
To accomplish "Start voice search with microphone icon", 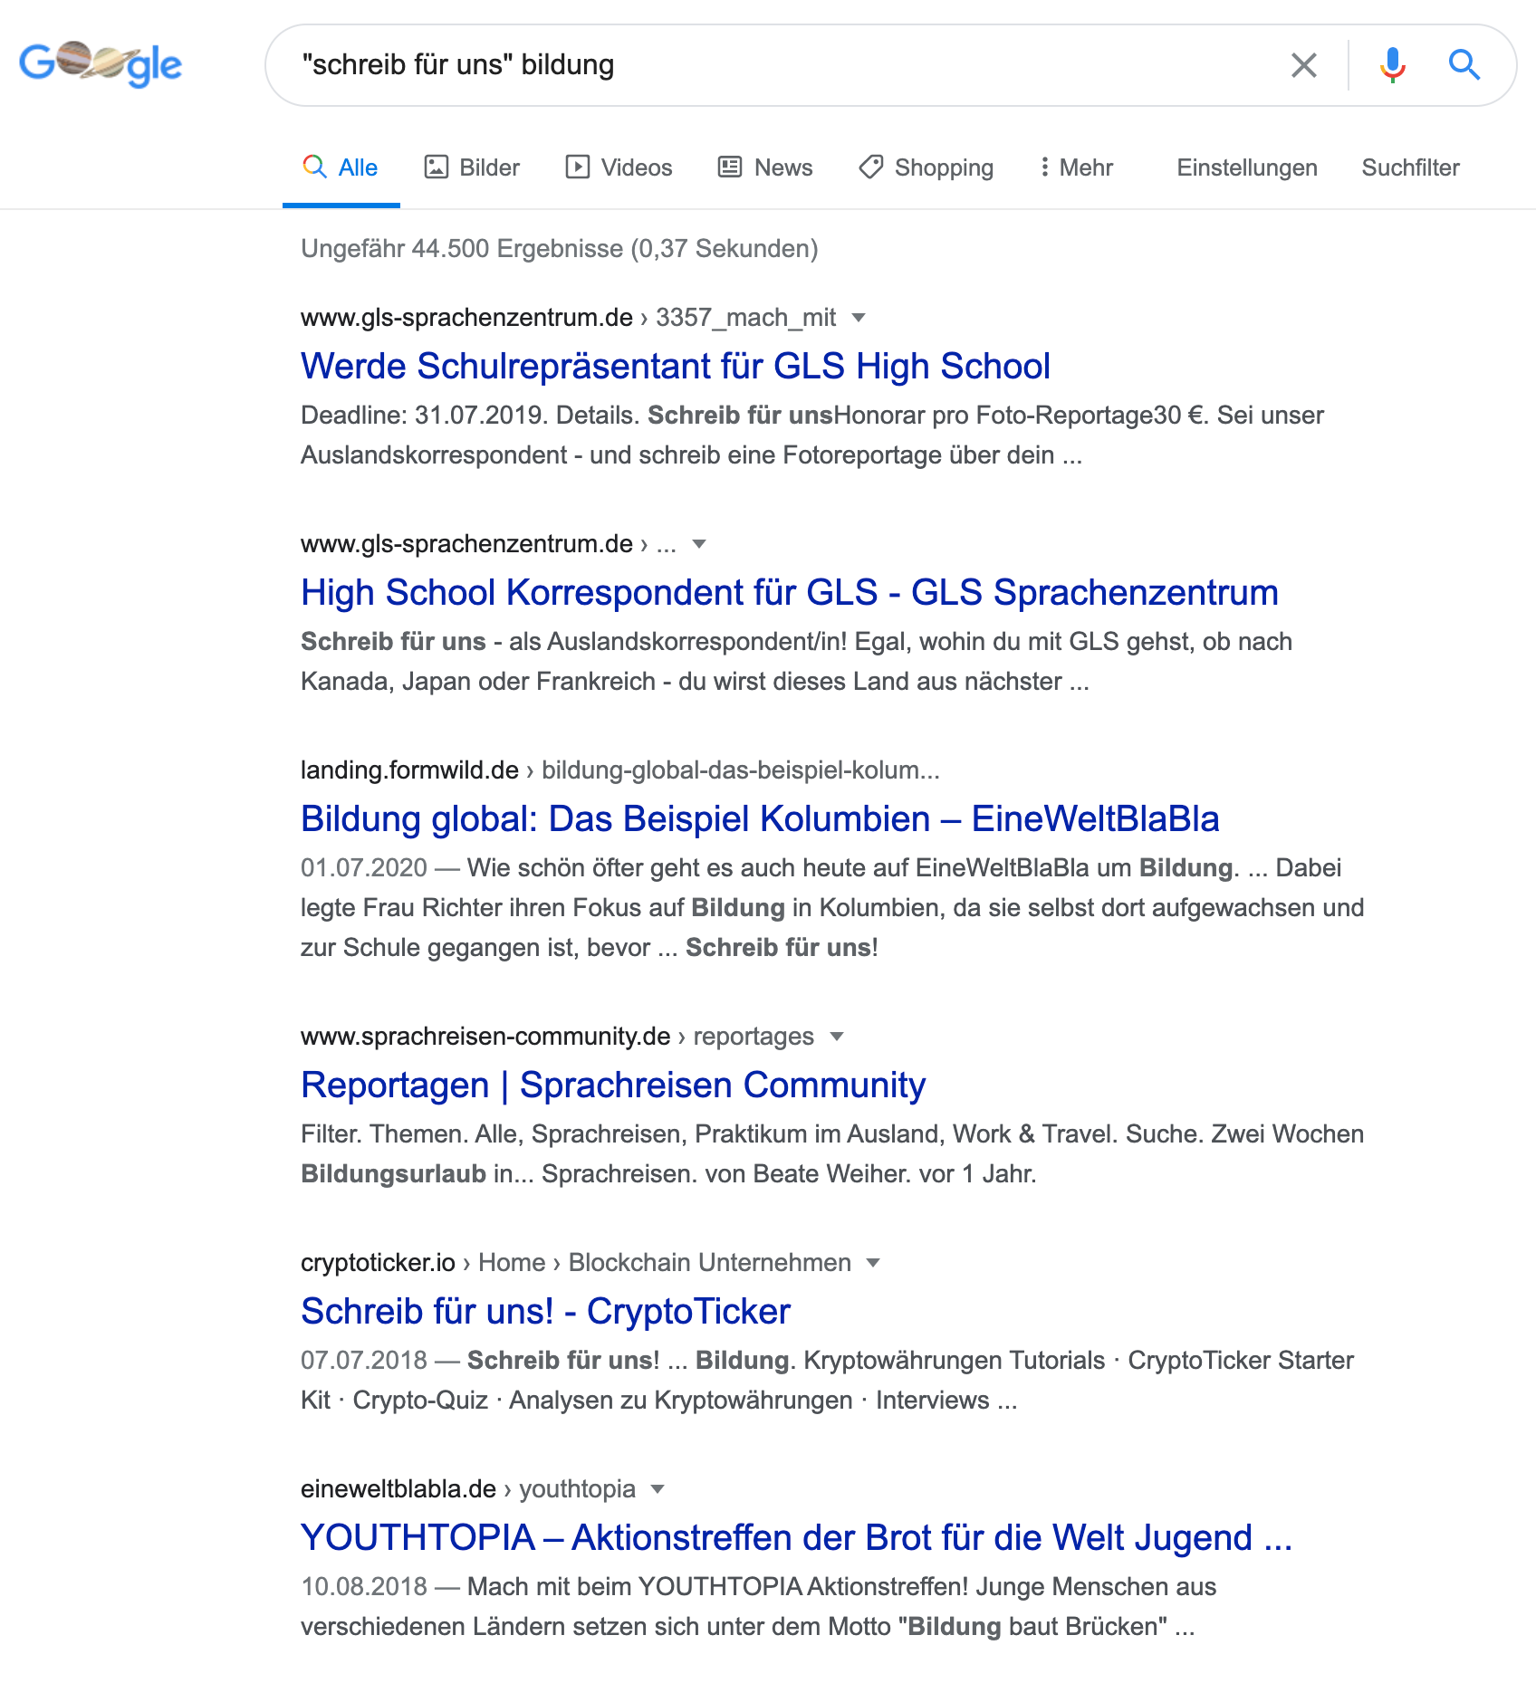I will coord(1392,65).
